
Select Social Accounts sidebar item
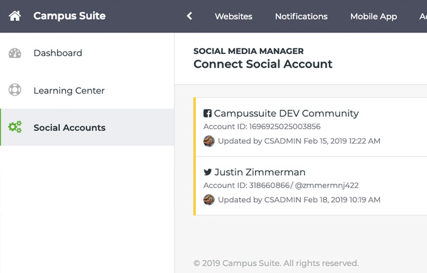(x=69, y=127)
